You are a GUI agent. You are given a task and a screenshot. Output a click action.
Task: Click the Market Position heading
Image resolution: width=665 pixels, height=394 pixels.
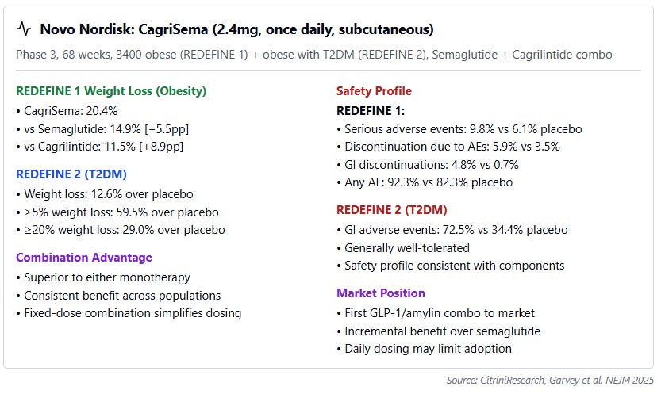point(381,293)
